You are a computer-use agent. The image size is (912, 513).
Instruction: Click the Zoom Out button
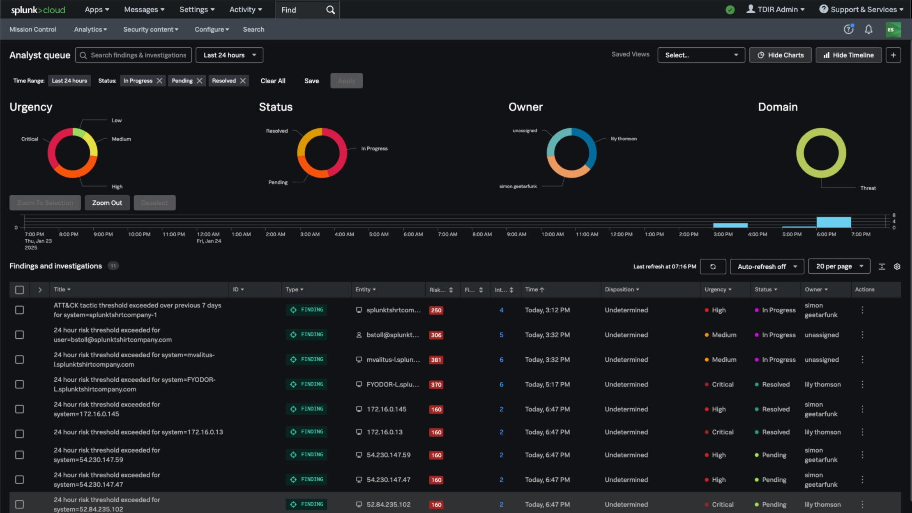tap(107, 203)
